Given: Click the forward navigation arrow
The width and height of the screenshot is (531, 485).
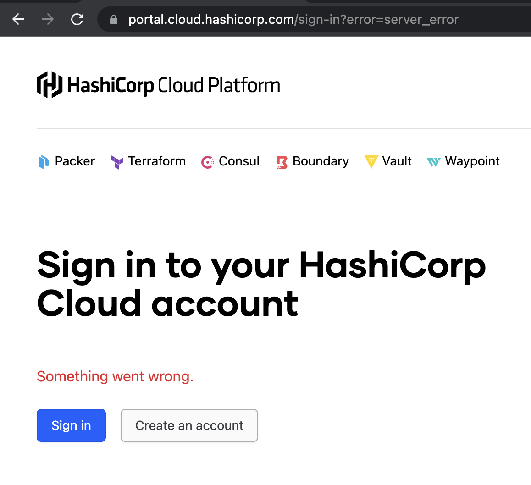Looking at the screenshot, I should click(x=48, y=19).
